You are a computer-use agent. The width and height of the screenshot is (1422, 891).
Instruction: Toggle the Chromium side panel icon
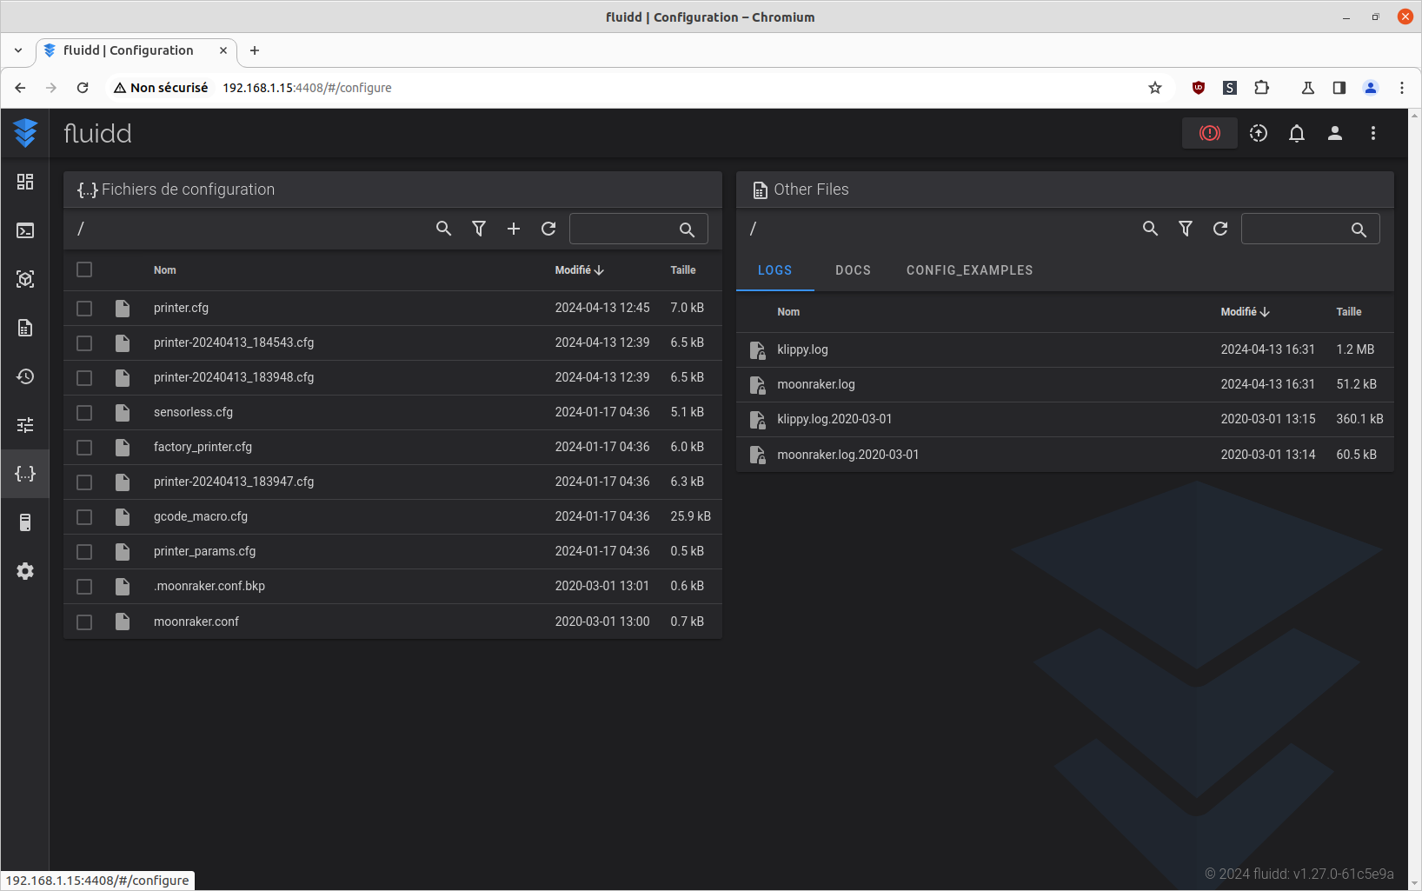(x=1339, y=88)
